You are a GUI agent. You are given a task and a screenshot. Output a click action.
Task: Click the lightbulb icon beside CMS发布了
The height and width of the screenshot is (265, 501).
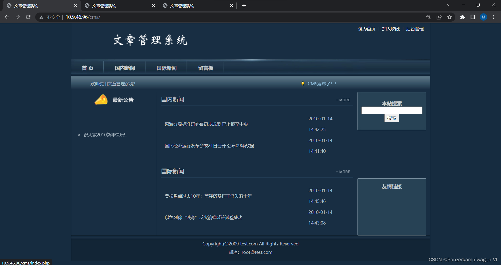coord(303,84)
